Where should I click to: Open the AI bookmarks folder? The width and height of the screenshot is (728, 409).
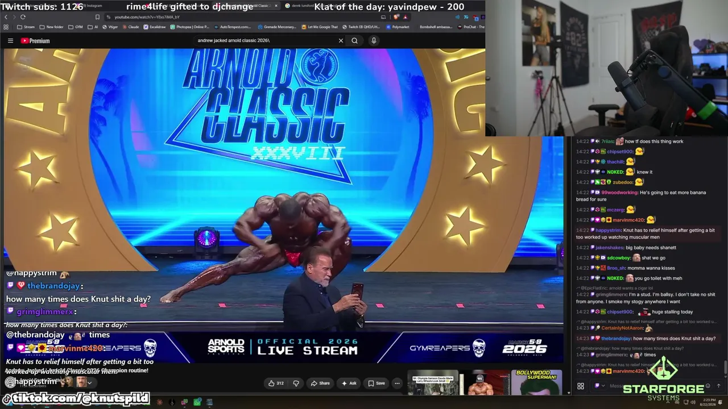[93, 27]
